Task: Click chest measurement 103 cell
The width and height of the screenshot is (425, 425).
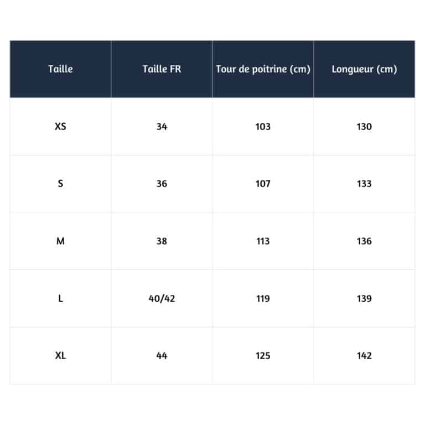Action: tap(263, 127)
